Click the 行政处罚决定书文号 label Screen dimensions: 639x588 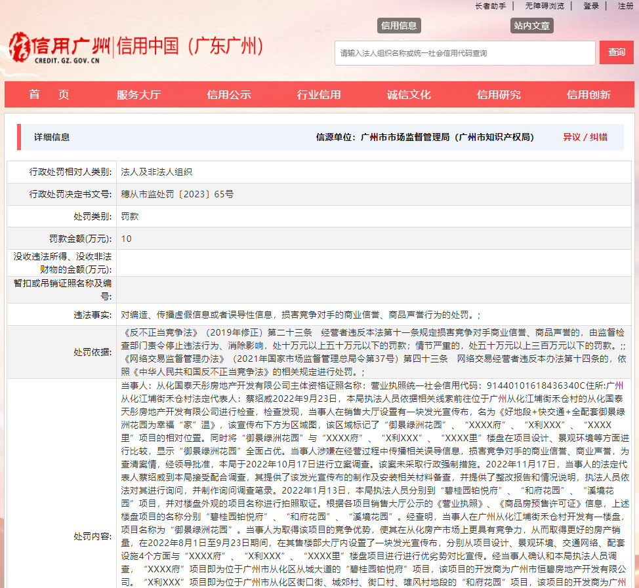[70, 194]
